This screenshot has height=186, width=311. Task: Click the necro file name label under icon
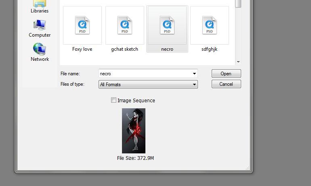click(x=167, y=49)
